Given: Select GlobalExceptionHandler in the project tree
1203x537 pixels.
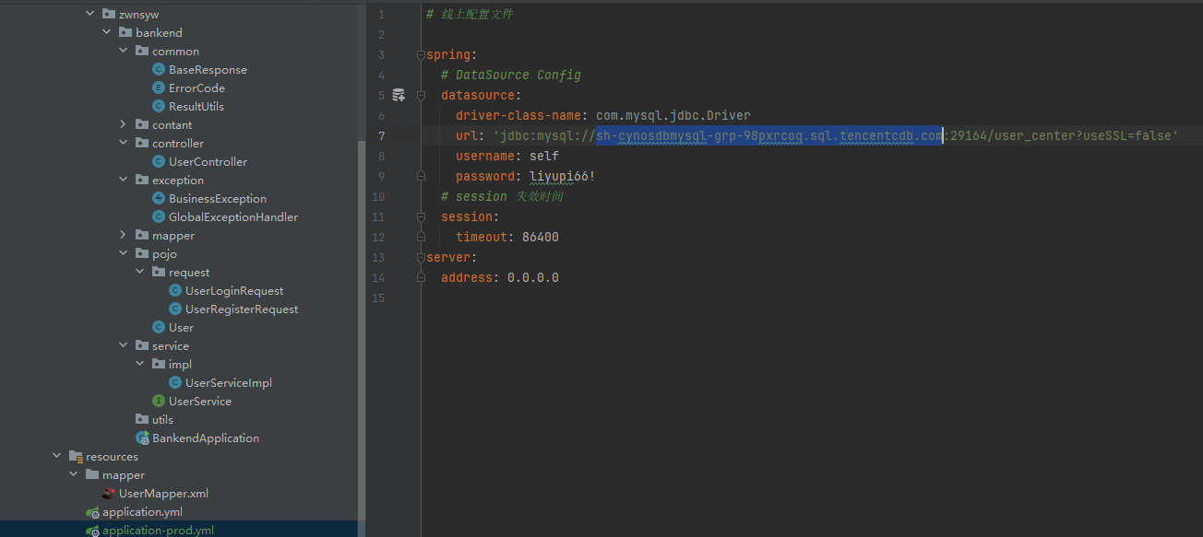Looking at the screenshot, I should (233, 216).
